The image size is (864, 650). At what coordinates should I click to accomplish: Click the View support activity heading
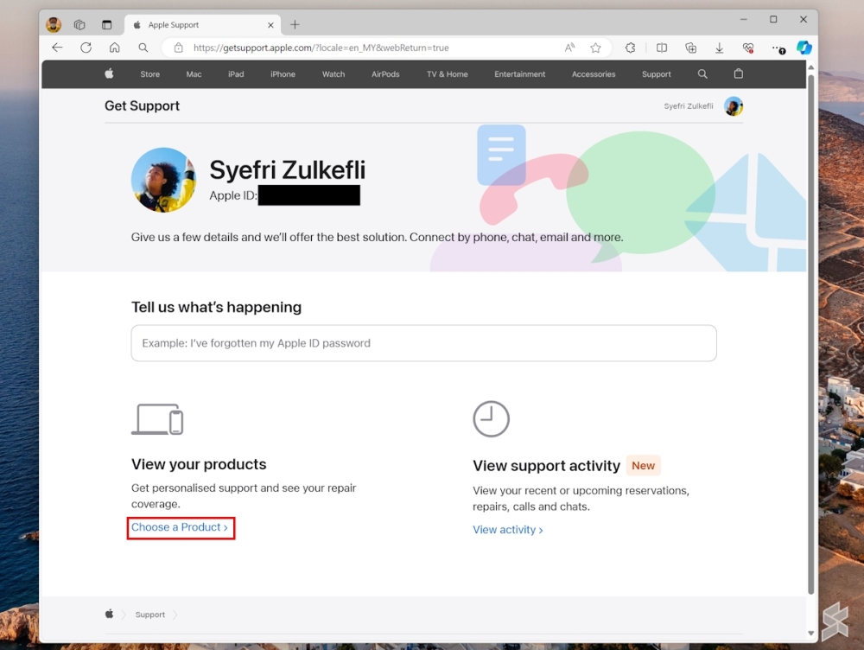coord(546,466)
